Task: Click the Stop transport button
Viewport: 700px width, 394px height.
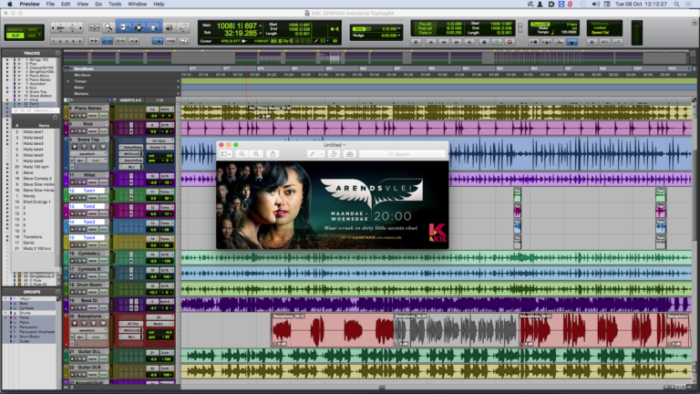Action: pyautogui.click(x=483, y=42)
